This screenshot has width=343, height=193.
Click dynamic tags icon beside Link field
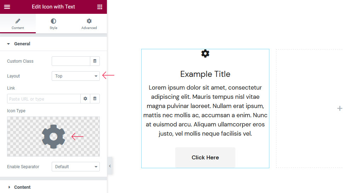tap(95, 99)
